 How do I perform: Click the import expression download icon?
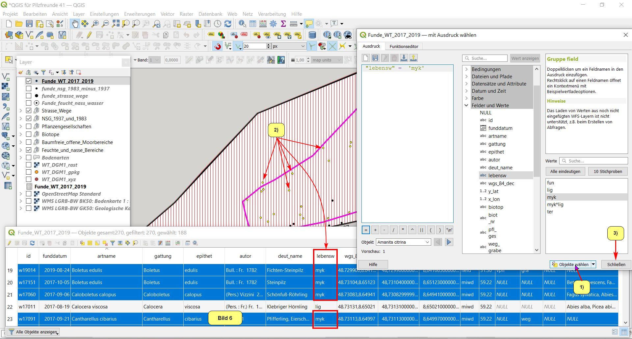404,58
